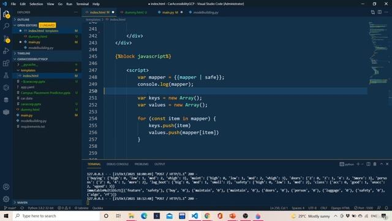The width and height of the screenshot is (392, 221).
Task: Open File Explorer from the taskbar
Action: (131, 215)
